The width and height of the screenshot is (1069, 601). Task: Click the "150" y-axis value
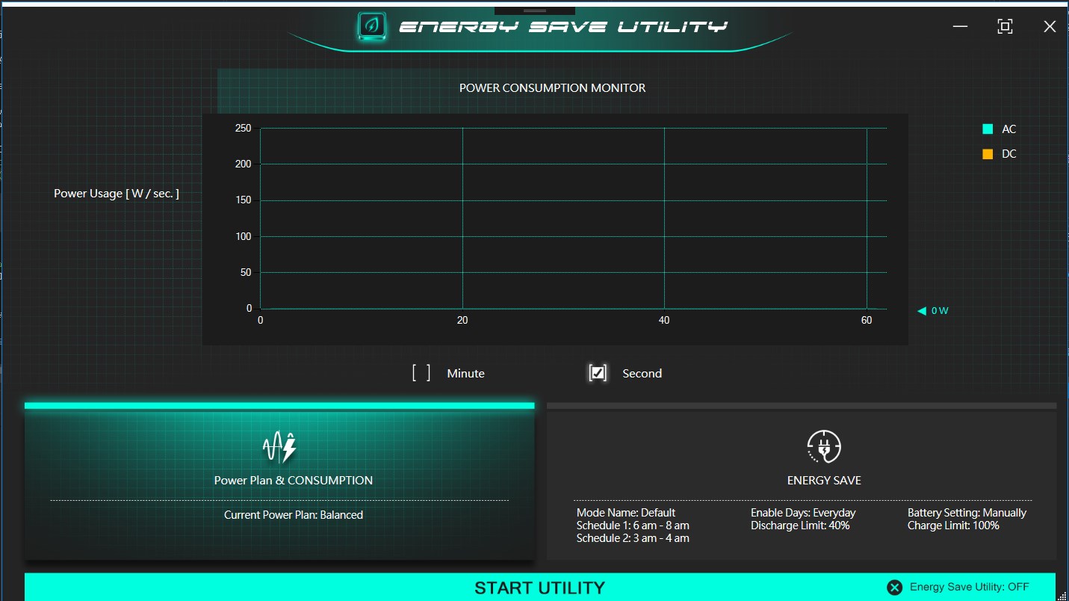(244, 200)
